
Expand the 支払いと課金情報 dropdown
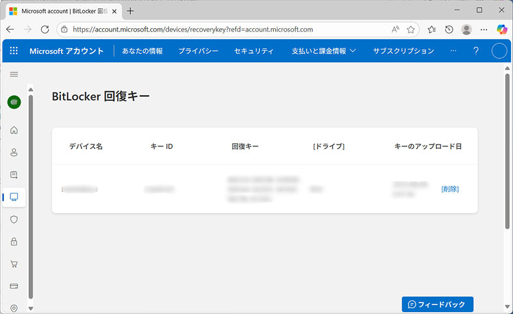pyautogui.click(x=324, y=51)
